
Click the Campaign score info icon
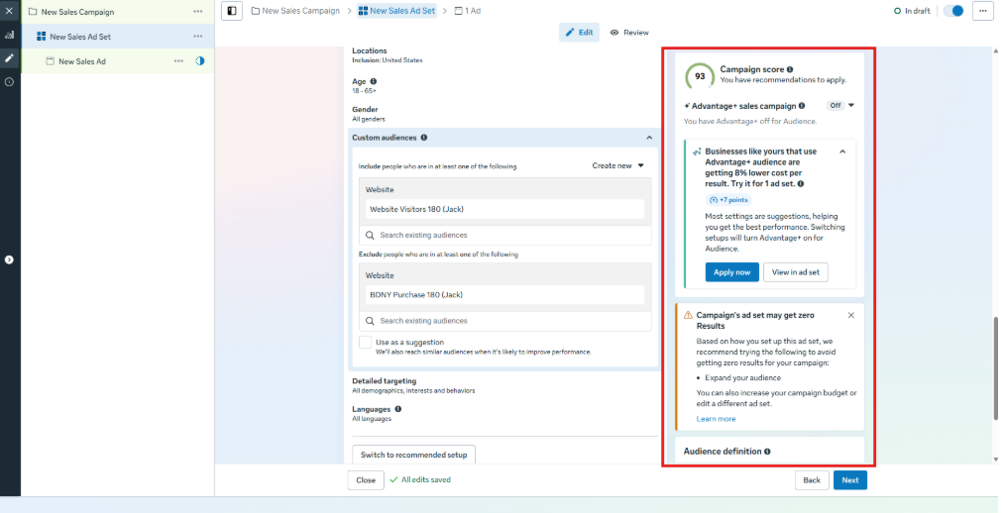click(790, 69)
